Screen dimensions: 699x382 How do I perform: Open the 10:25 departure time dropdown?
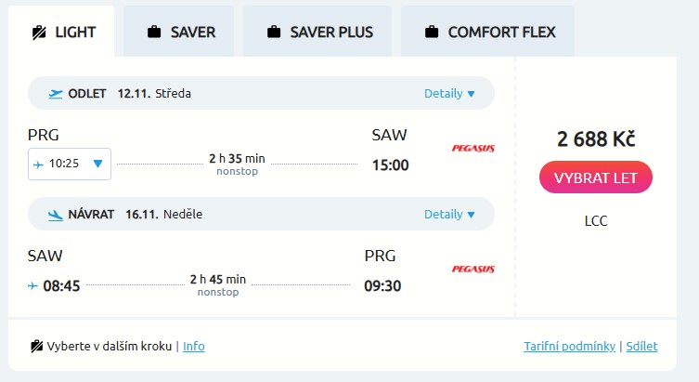pyautogui.click(x=70, y=164)
